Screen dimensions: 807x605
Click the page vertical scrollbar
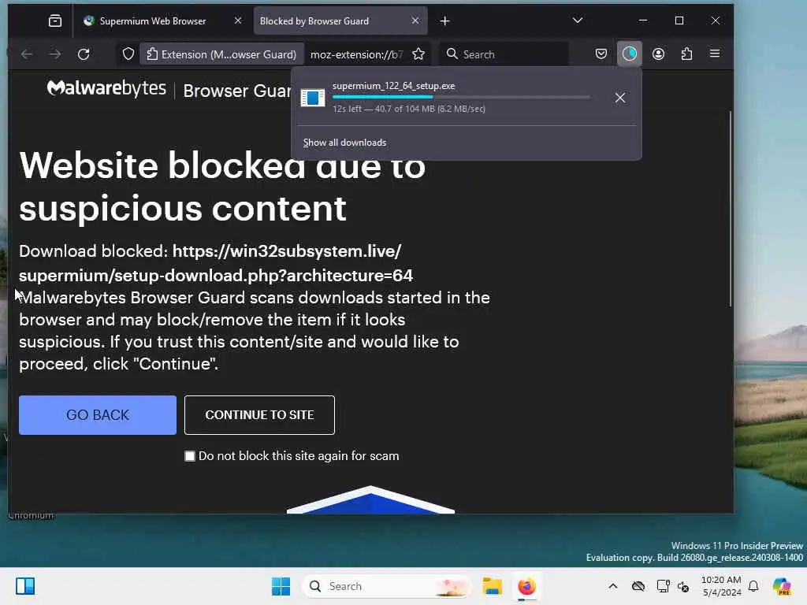[x=730, y=210]
